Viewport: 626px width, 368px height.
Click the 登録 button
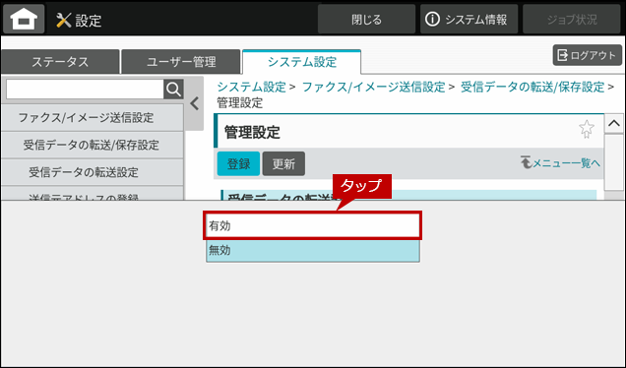[238, 163]
